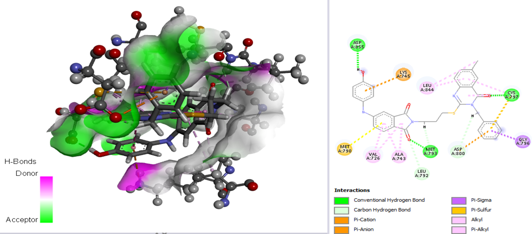Click the GLY A:796 residue node

(523, 141)
